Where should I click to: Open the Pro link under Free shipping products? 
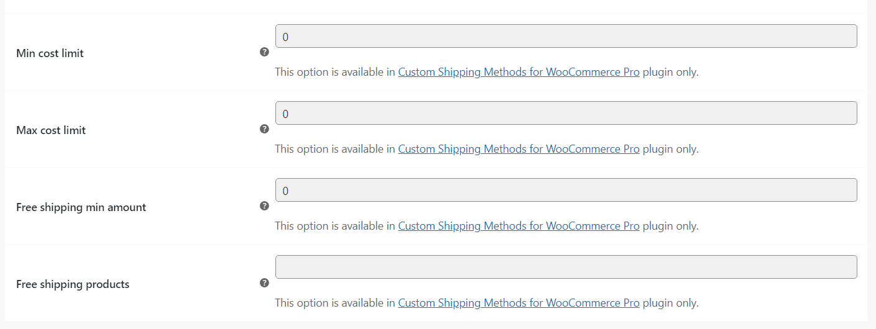tap(519, 303)
